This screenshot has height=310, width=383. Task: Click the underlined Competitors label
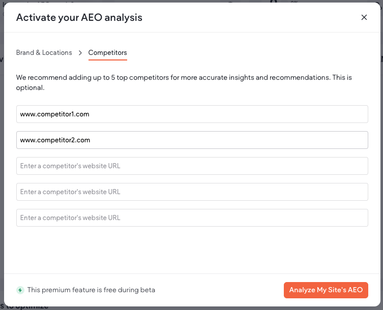[108, 52]
